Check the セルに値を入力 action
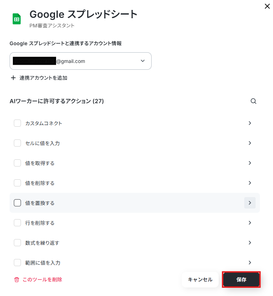273x296 pixels. [x=17, y=143]
